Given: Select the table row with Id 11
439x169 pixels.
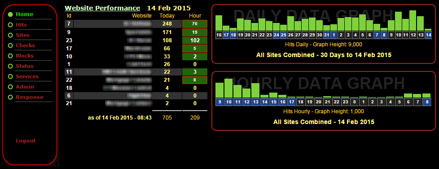Looking at the screenshot, I should (136, 72).
